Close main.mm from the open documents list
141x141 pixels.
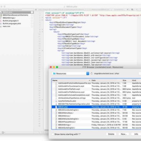point(32,26)
